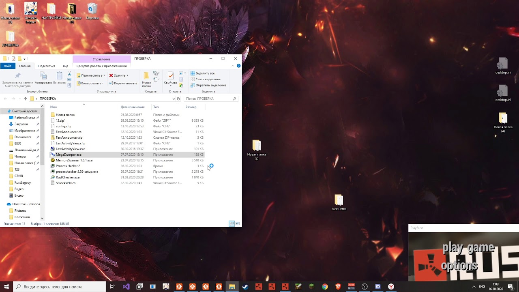Open the Свойства dropdown arrow
519x292 pixels.
(170, 86)
